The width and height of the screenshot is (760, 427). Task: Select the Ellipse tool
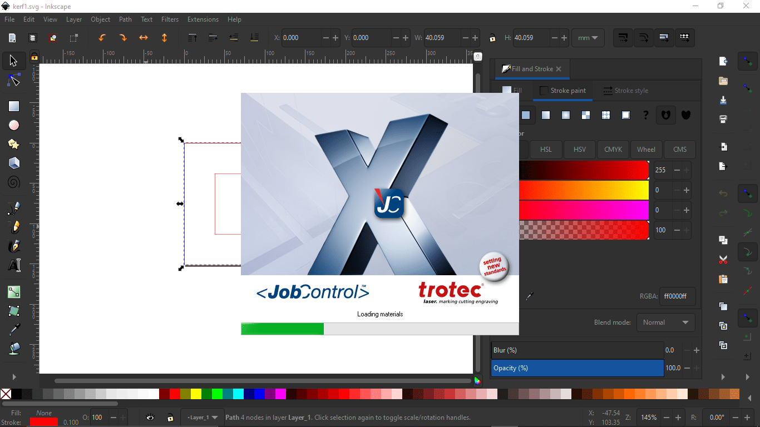[14, 125]
